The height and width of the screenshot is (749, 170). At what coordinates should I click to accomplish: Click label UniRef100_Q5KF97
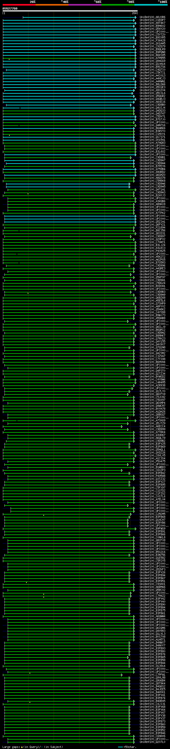152,277
